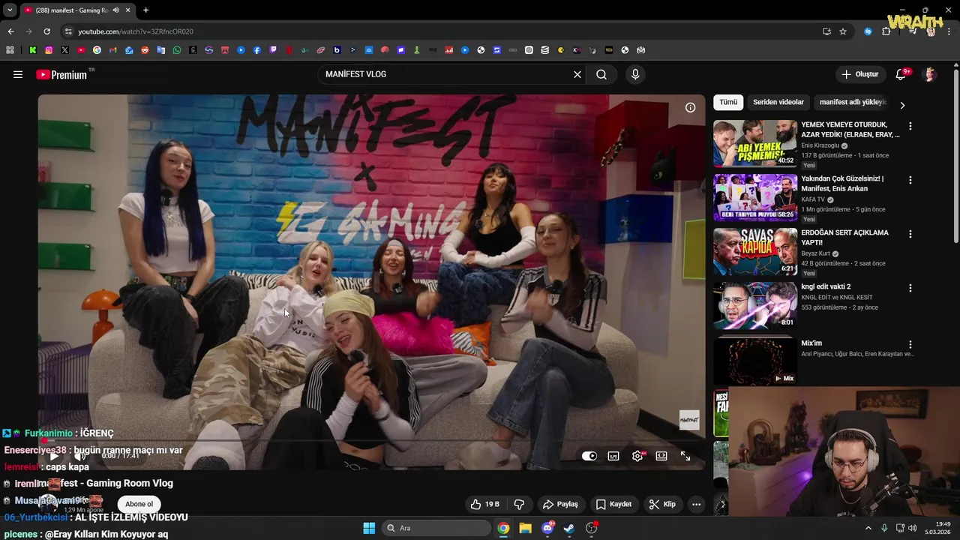960x540 pixels.
Task: Reload the page
Action: [x=46, y=31]
